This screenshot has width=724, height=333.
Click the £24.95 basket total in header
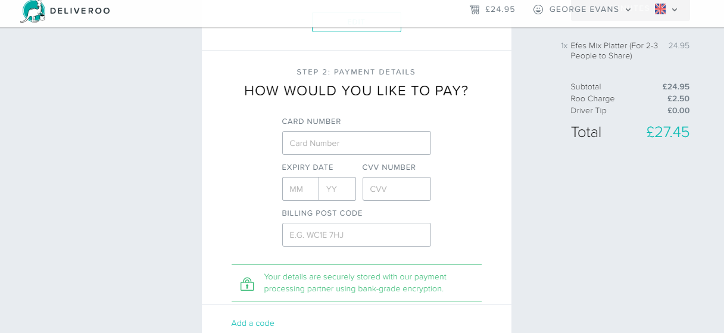500,10
